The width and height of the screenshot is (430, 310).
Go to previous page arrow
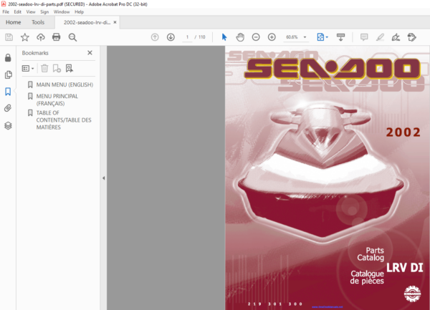155,37
